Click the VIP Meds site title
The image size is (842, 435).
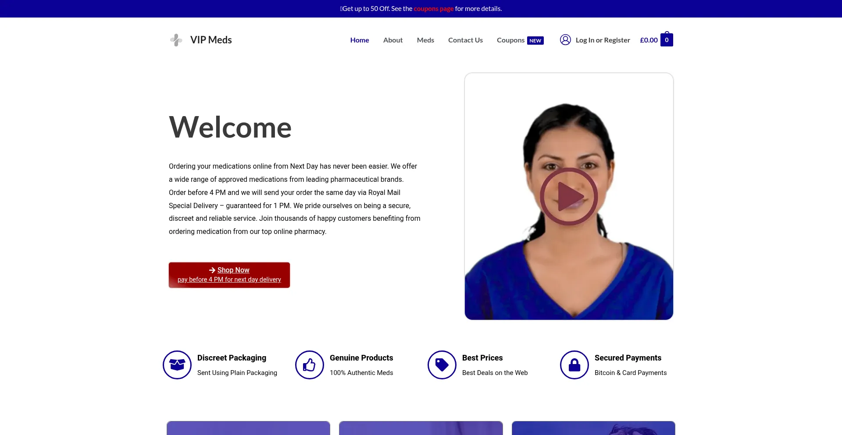coord(211,40)
